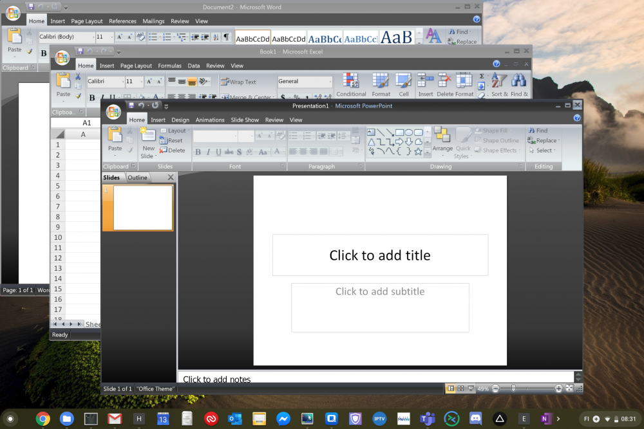
Task: Click "Click to add title" placeholder
Action: coord(380,255)
